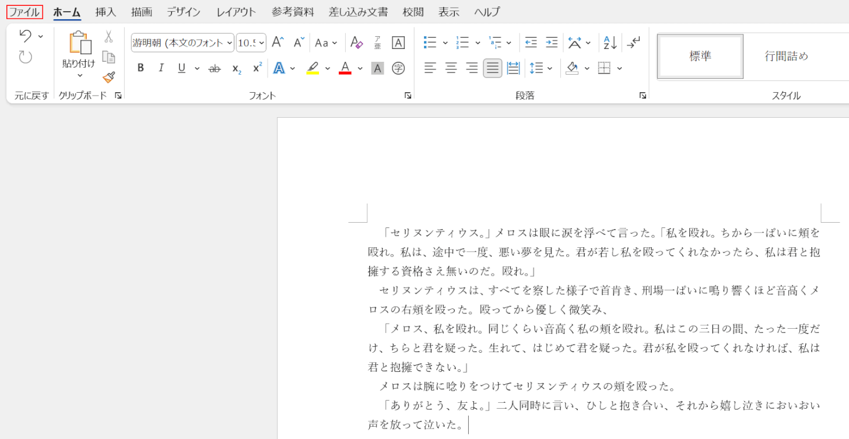
Task: Switch to レイアウト tab
Action: click(236, 12)
